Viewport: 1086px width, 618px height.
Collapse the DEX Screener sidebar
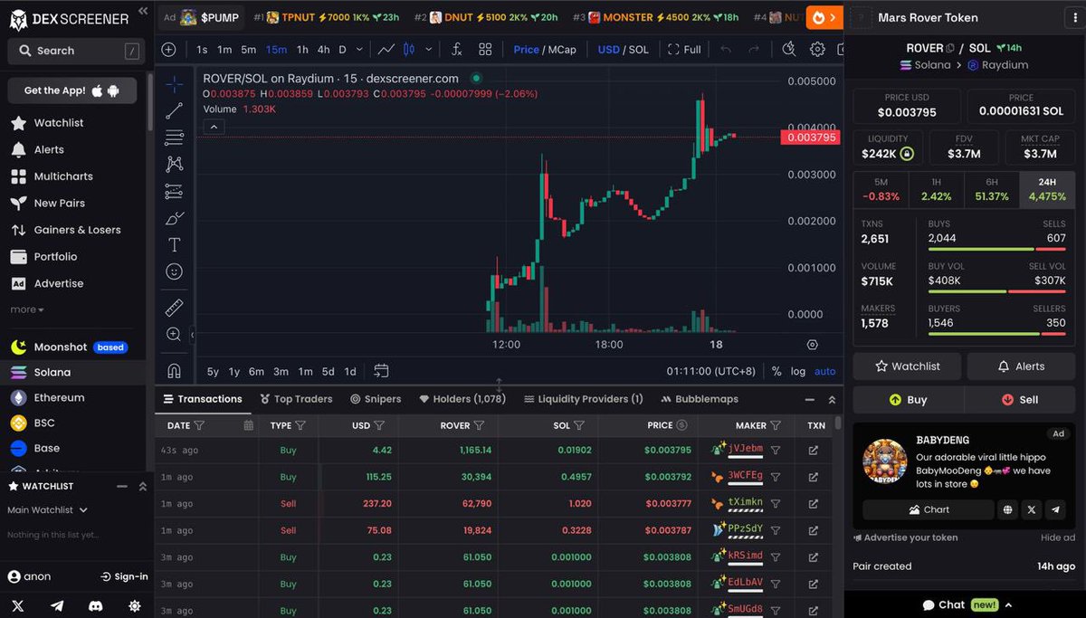coord(143,12)
